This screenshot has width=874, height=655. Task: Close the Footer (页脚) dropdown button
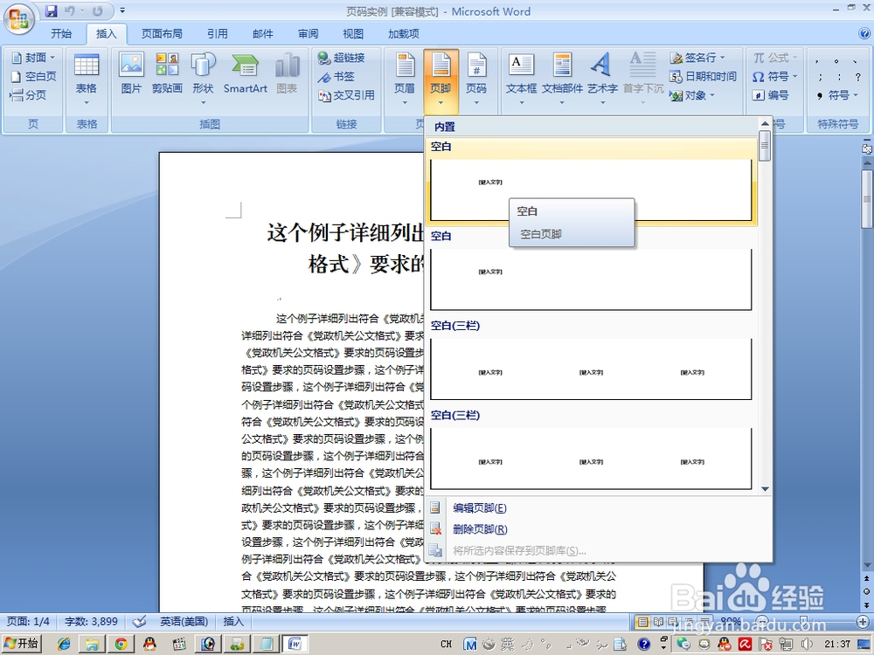point(440,81)
